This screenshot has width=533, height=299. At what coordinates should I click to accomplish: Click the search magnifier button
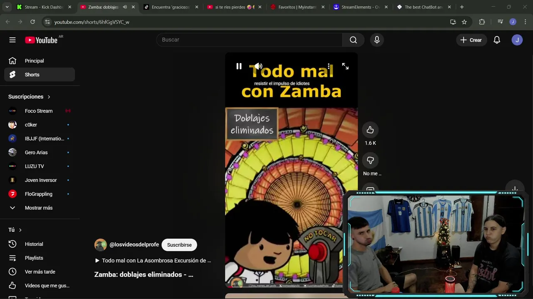(x=353, y=40)
